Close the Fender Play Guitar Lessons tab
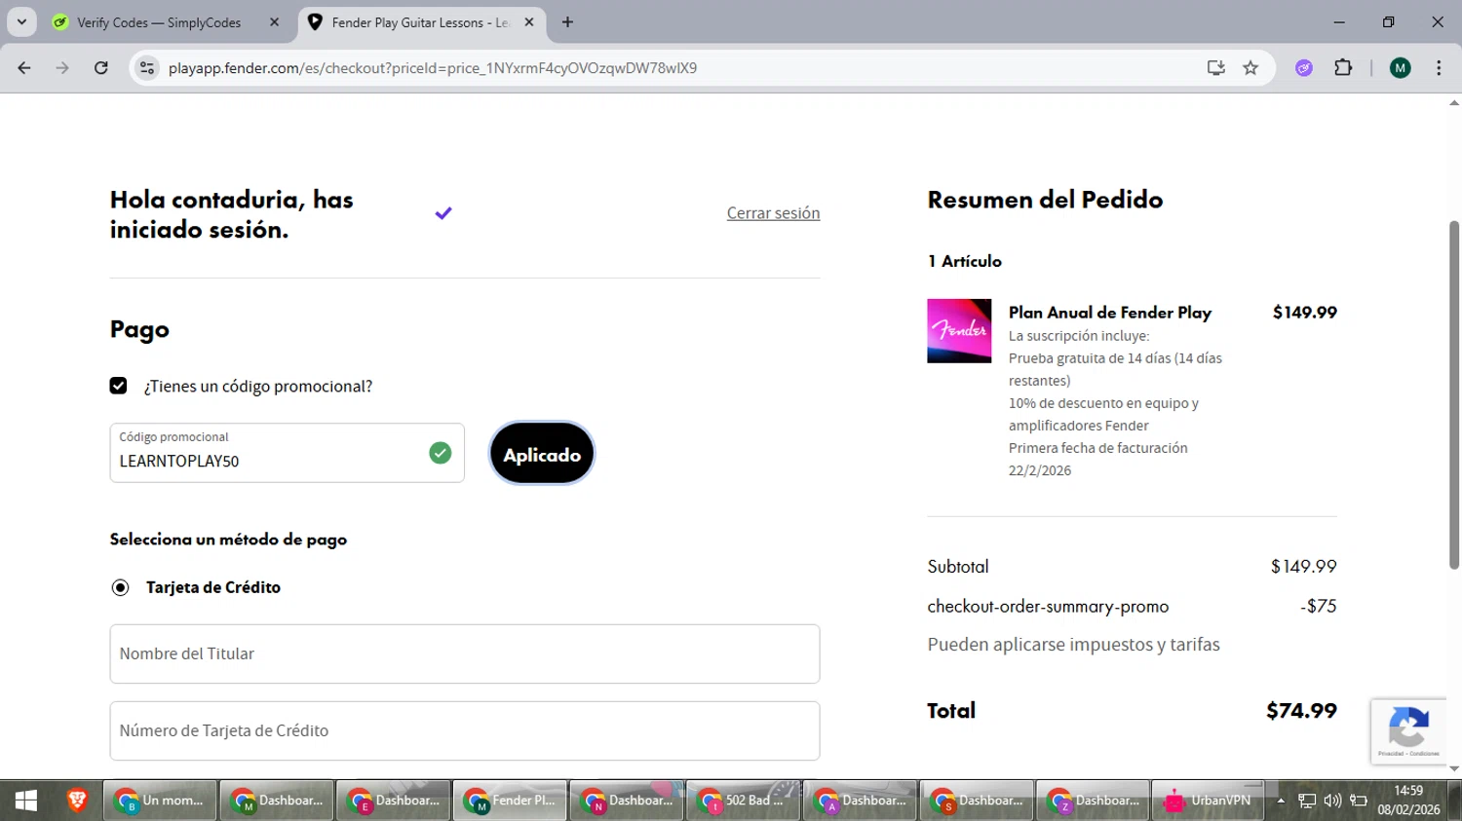 point(529,22)
